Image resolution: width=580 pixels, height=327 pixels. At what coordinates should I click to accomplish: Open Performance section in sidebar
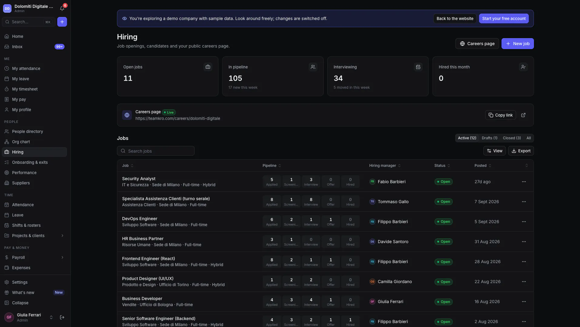[34, 173]
